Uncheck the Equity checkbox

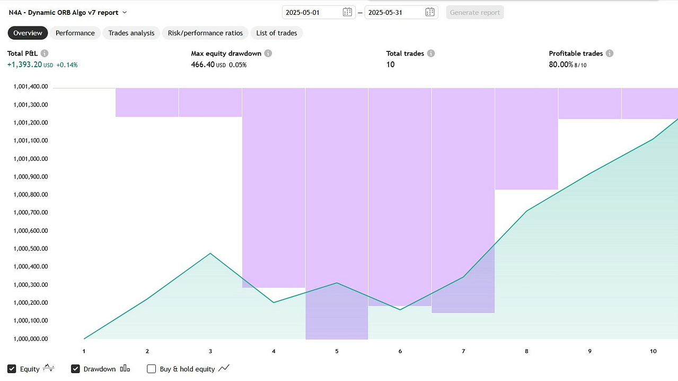(12, 369)
